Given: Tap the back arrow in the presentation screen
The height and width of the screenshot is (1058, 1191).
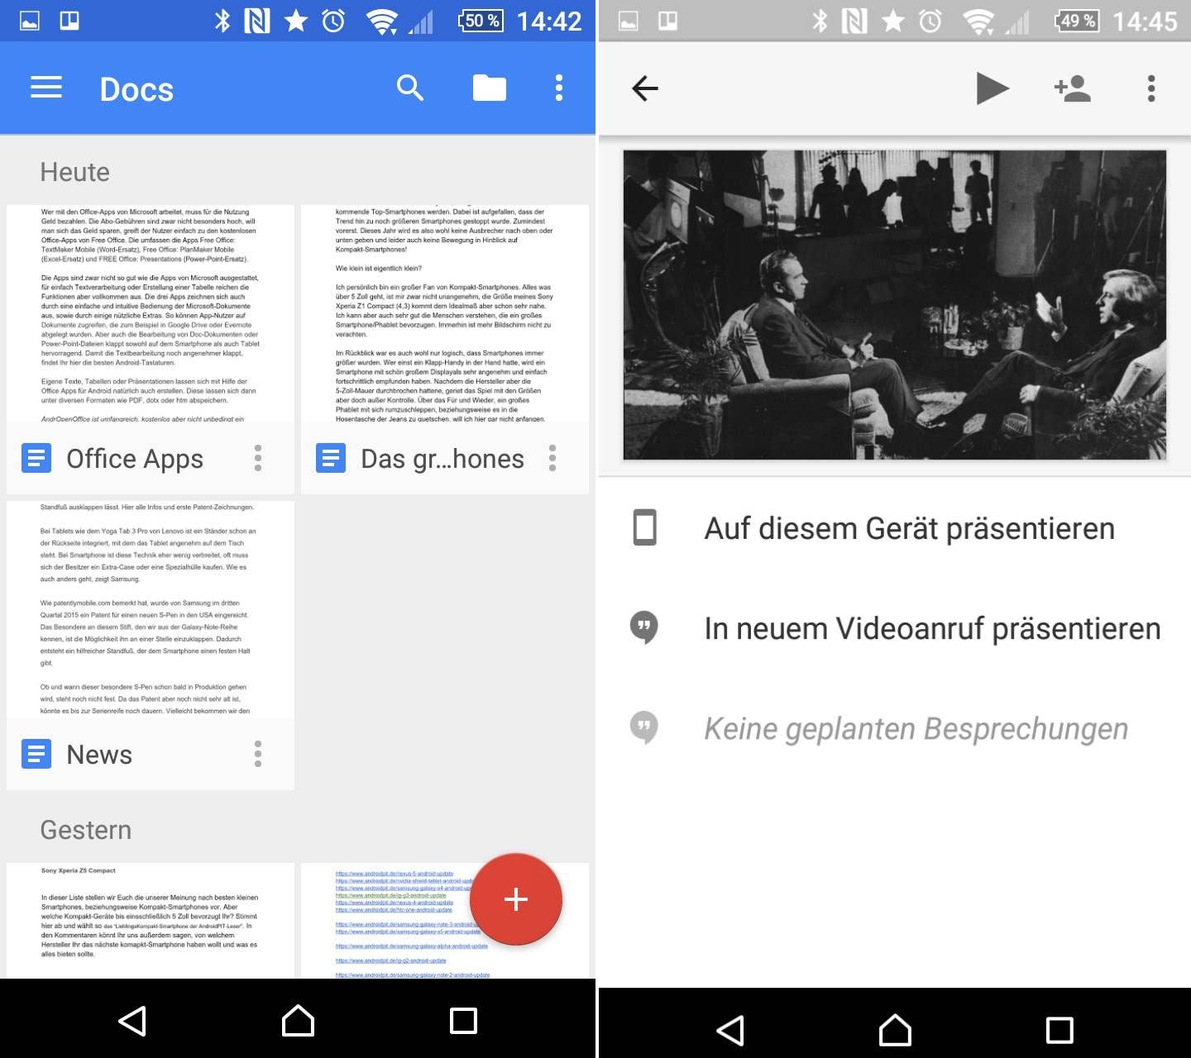Looking at the screenshot, I should [646, 88].
